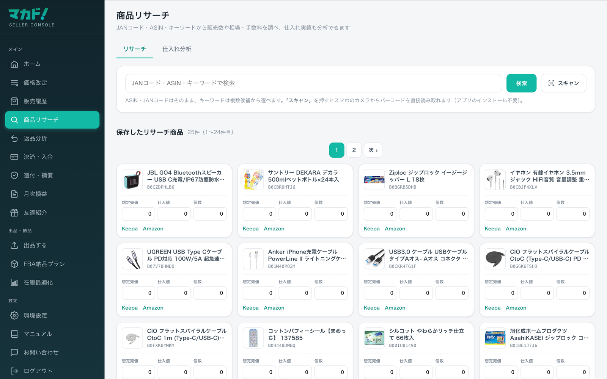Click the USB3.0 ケーブル thumbnail
Screen dimensions: 607x379
[374, 259]
